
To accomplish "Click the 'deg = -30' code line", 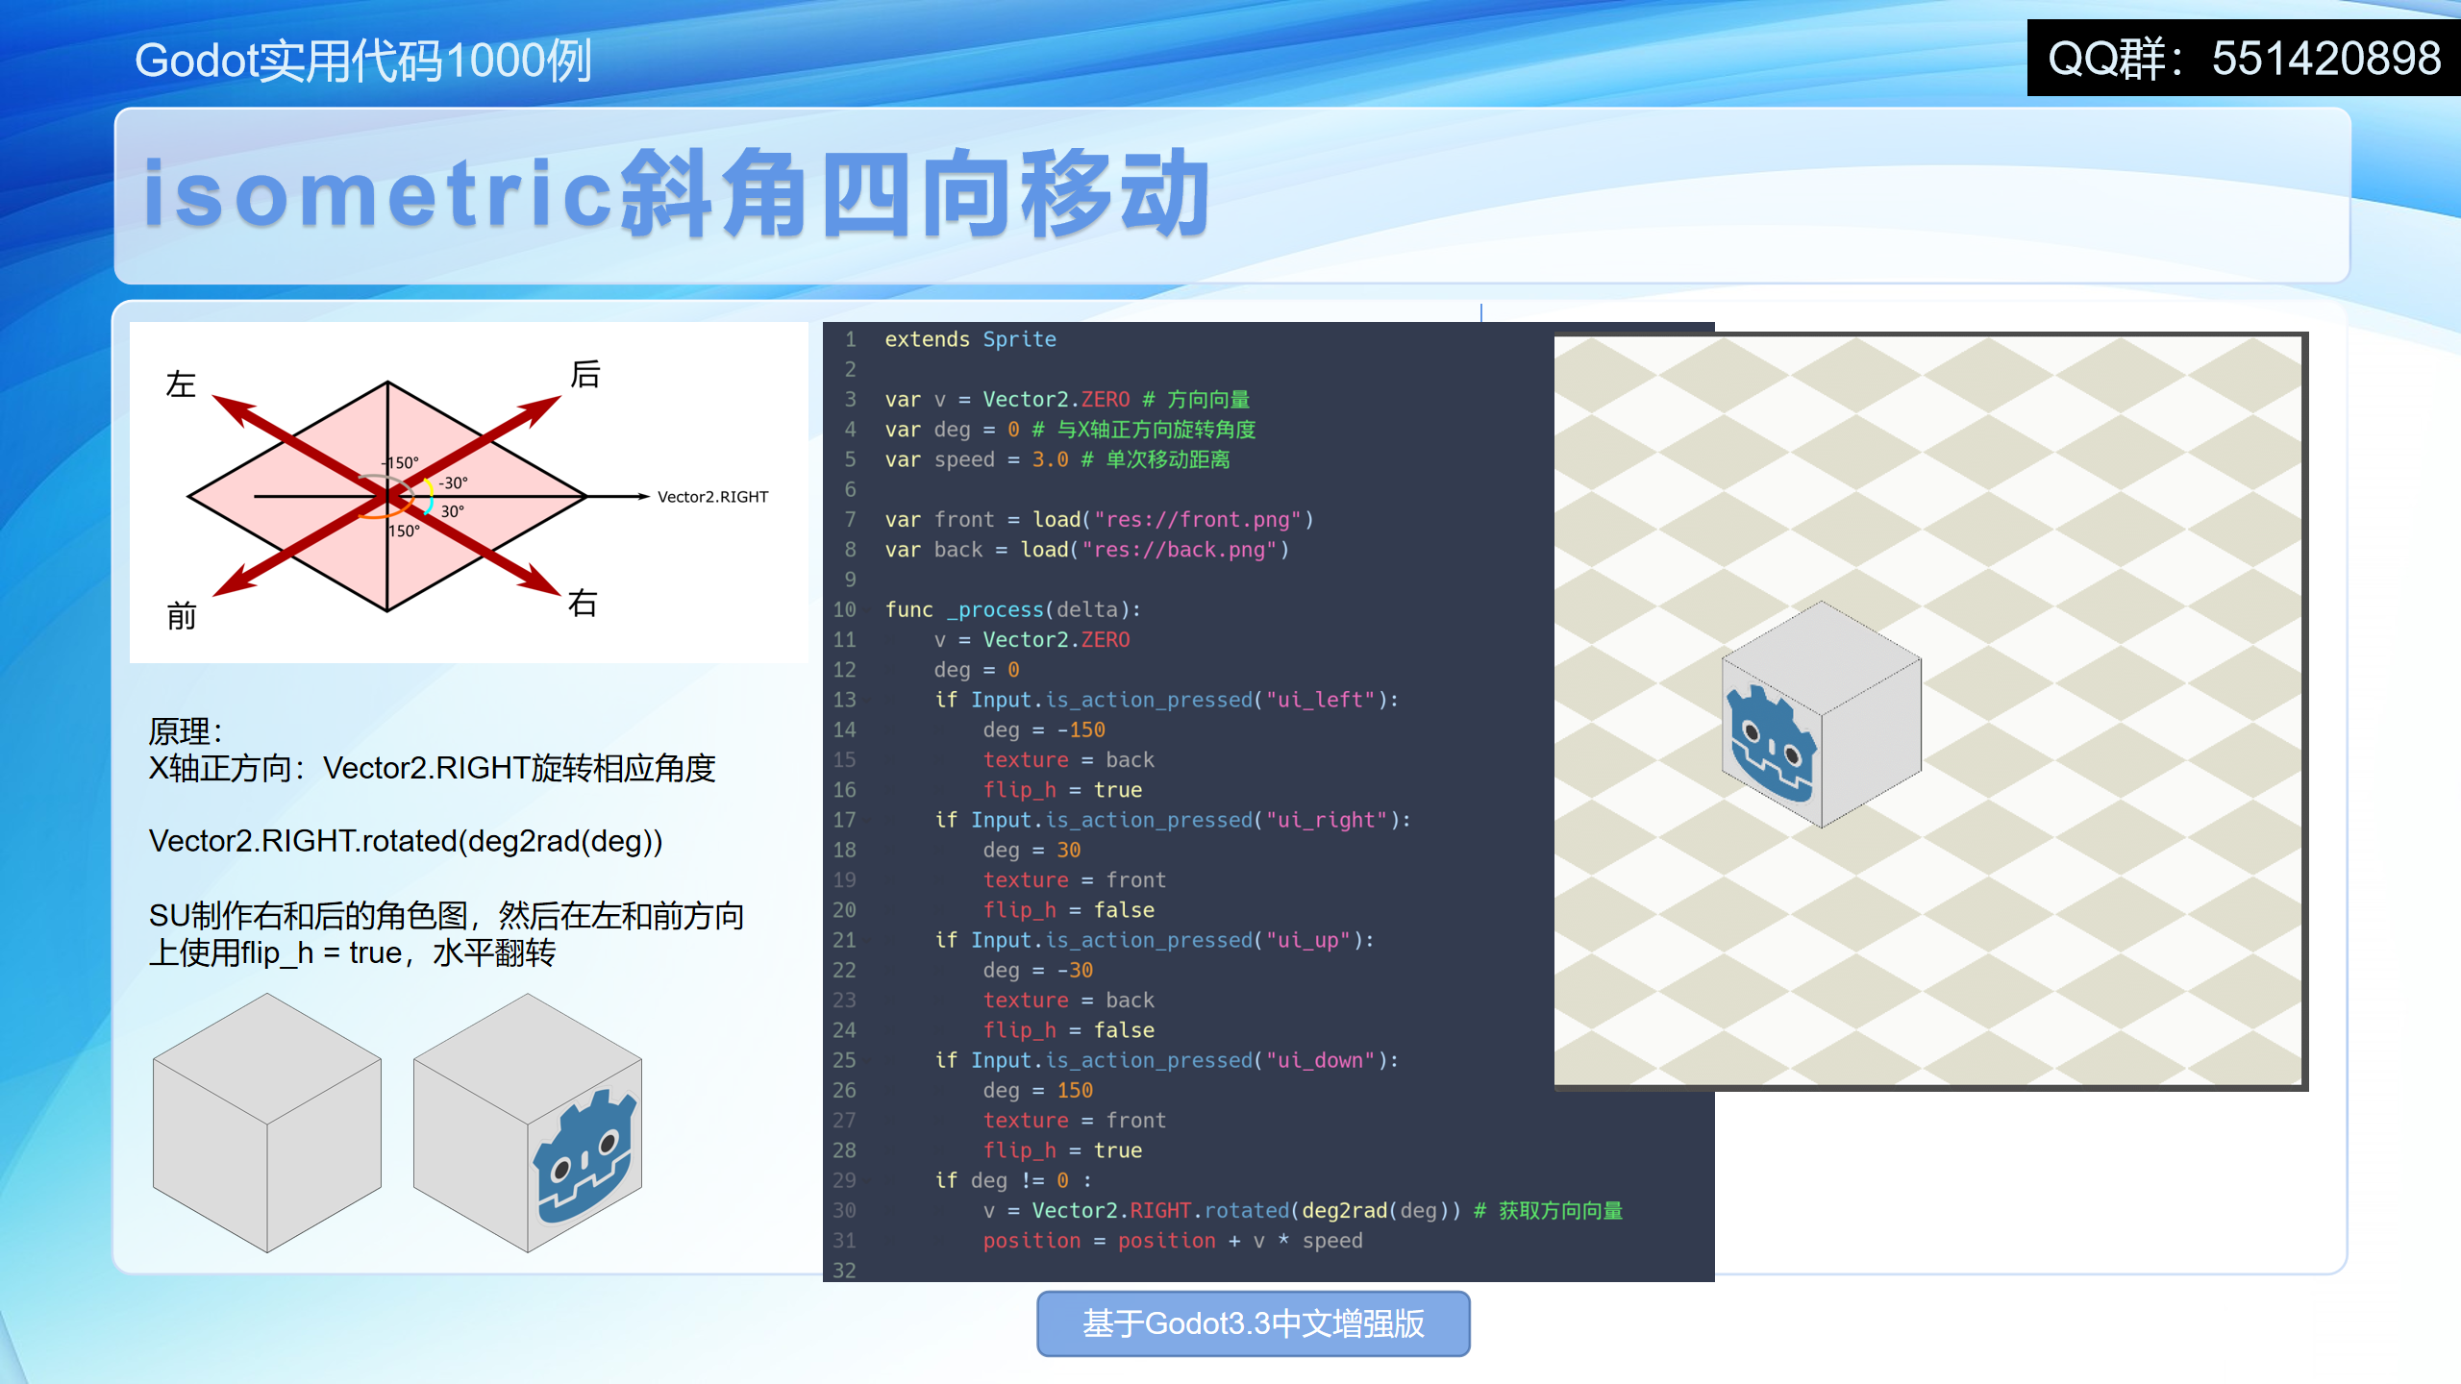I will pos(1038,970).
